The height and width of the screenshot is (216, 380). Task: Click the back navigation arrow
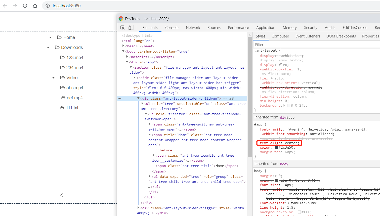[5, 6]
